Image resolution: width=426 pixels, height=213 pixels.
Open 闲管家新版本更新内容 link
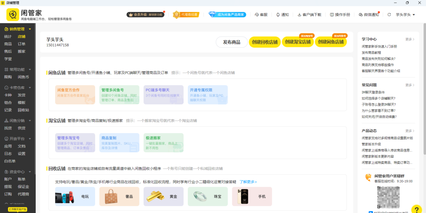click(x=378, y=156)
